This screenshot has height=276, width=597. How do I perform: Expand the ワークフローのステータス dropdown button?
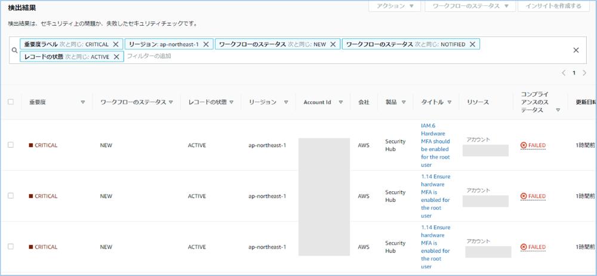click(469, 6)
